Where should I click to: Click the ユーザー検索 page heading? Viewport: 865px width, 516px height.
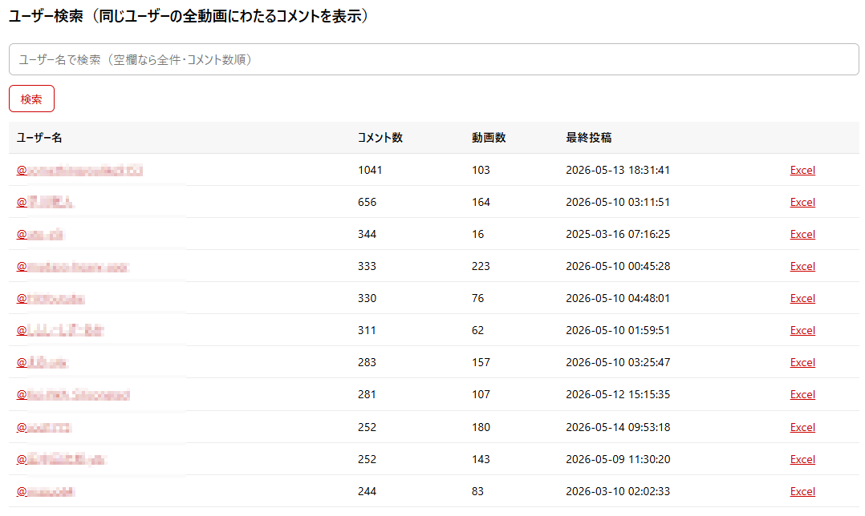point(189,16)
